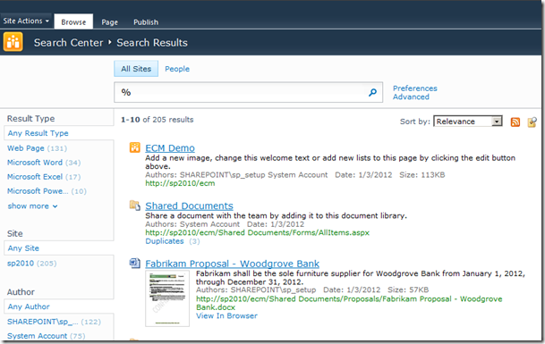
Task: Filter results by Microsoft Powe... (10)
Action: pos(47,191)
